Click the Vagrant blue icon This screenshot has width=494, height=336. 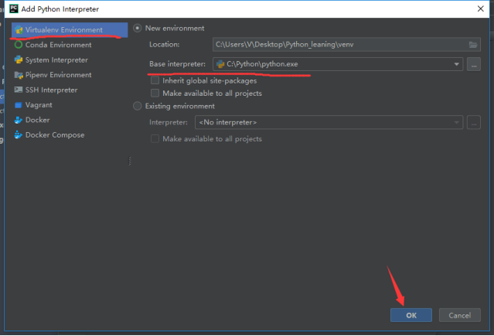point(19,105)
